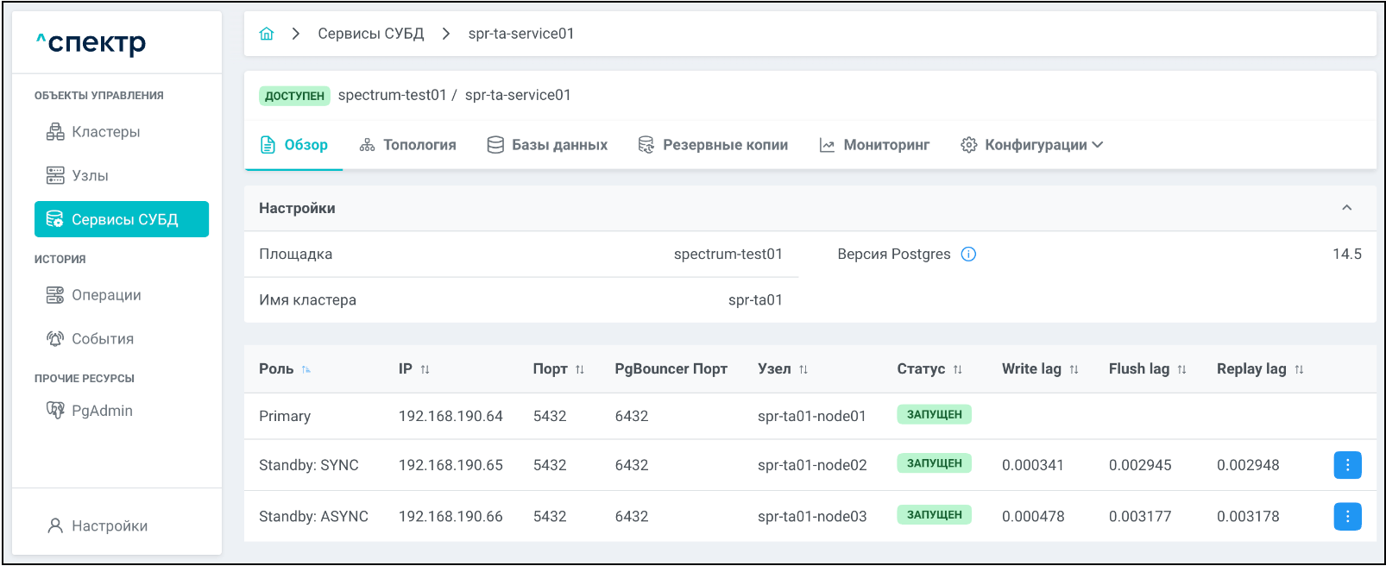Screen dimensions: 1386x566
Task: Sort table by Replay lag column
Action: (1299, 369)
